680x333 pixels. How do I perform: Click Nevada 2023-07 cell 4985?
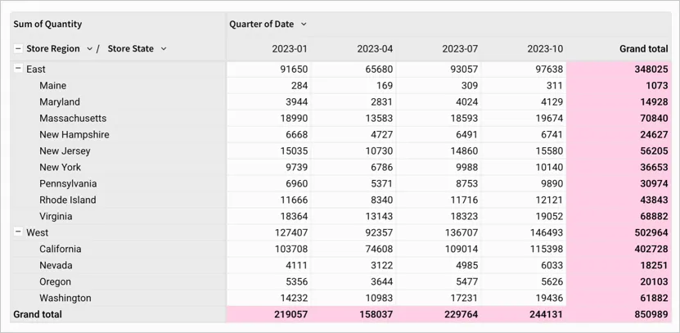(x=439, y=265)
